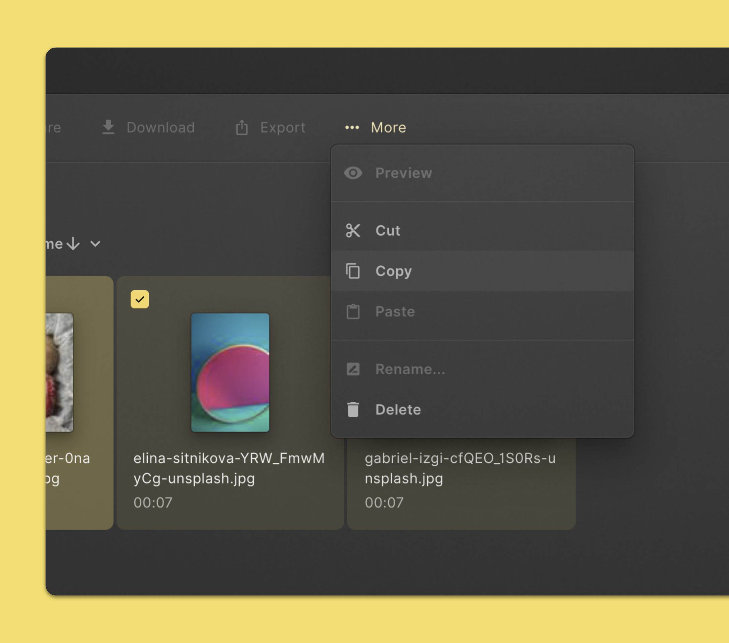Click the elina-sitnikova-YRW_FmwMyCg-unsplash.jpg filename
The height and width of the screenshot is (643, 729).
(229, 468)
